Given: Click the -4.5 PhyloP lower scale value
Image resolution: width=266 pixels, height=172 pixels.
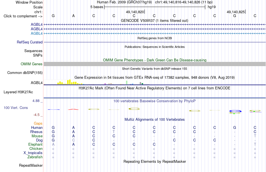Looking at the screenshot, I should tap(36, 115).
